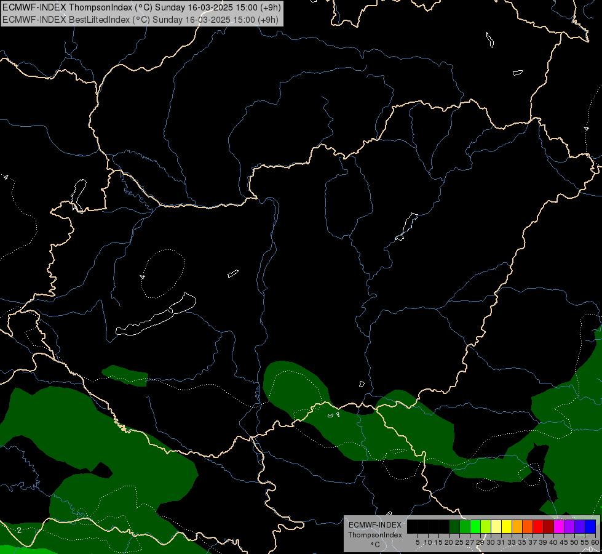
Task: Select the blue 55–60 legend swatch
Action: [x=590, y=526]
